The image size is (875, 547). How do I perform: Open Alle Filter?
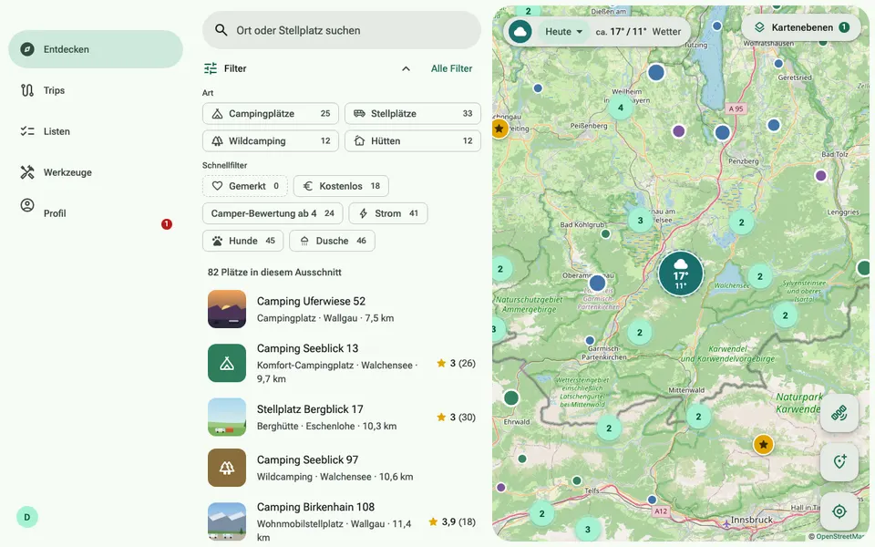(x=451, y=68)
